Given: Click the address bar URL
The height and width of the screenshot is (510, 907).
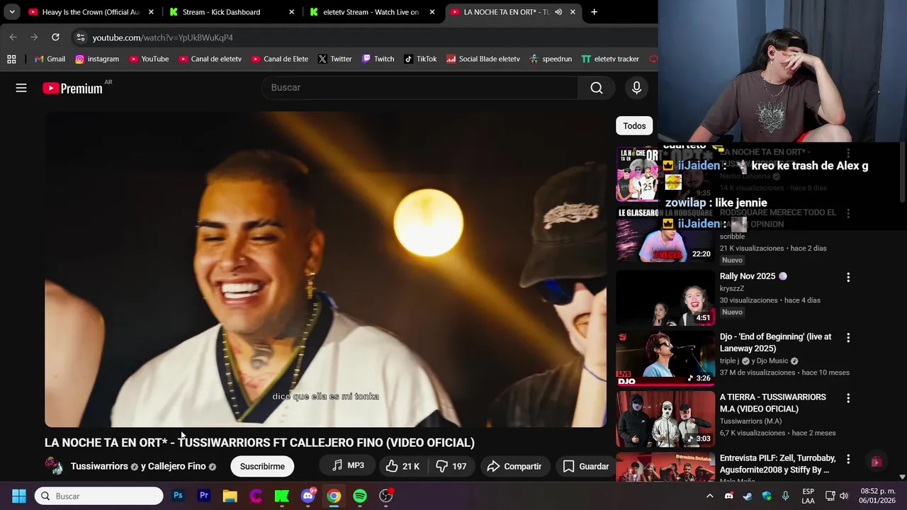Looking at the screenshot, I should 163,38.
